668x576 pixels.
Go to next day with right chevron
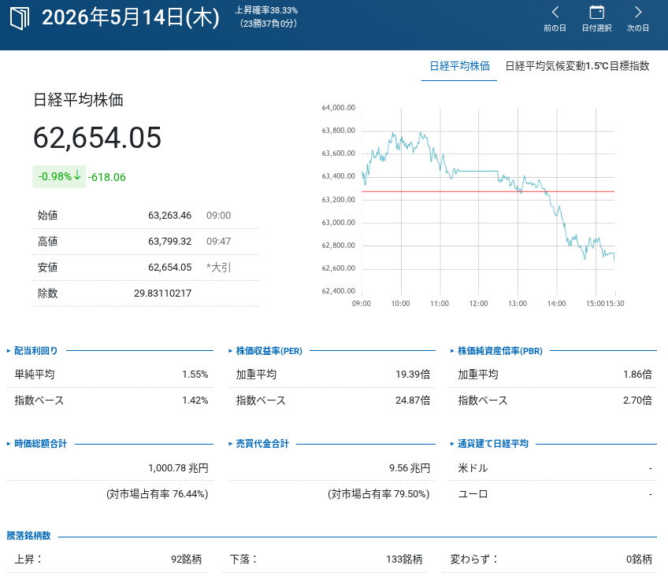pyautogui.click(x=638, y=12)
